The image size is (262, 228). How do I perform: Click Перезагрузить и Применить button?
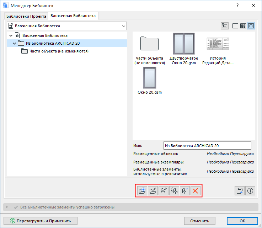[41, 221]
